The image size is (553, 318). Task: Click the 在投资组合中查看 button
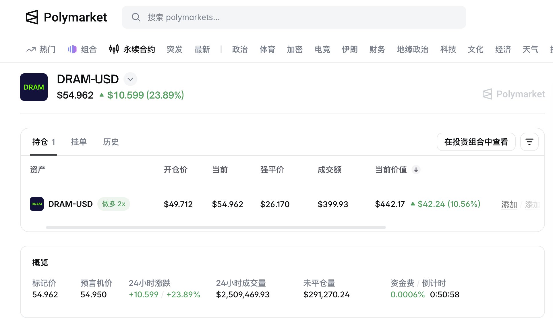pyautogui.click(x=476, y=142)
